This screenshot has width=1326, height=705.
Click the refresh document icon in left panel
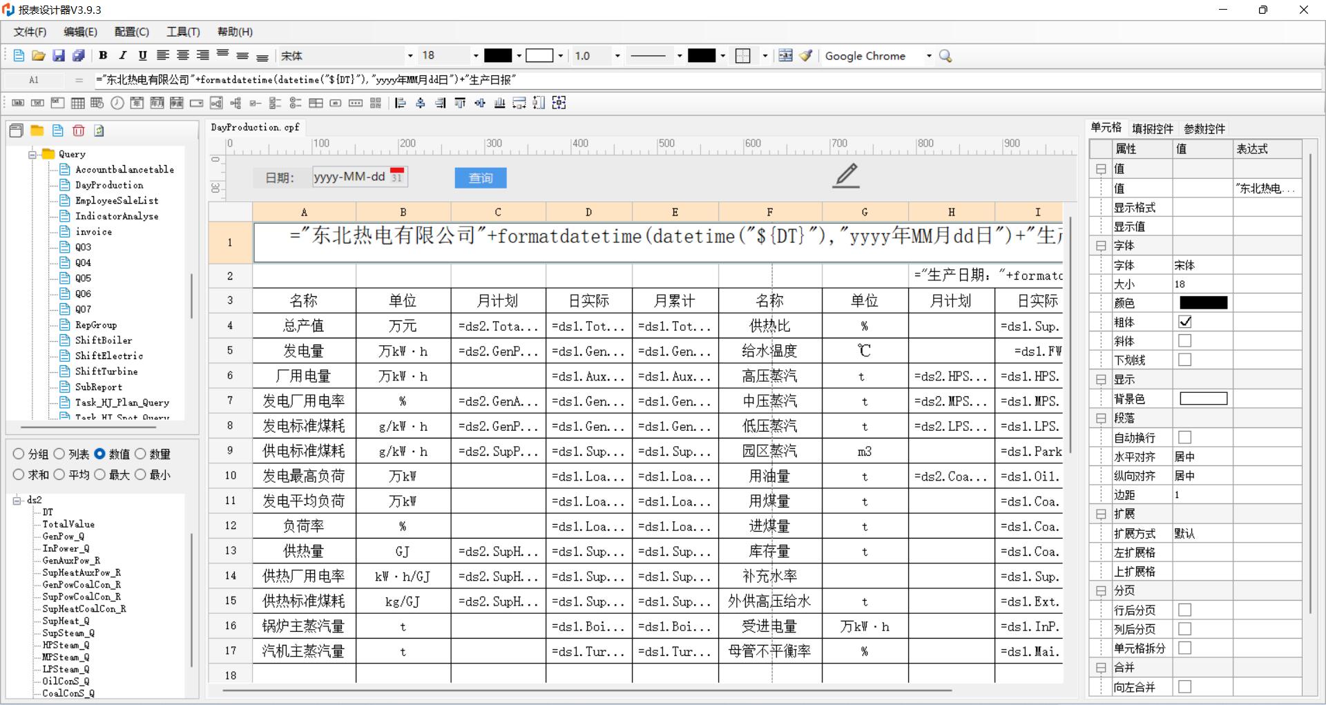[x=99, y=131]
